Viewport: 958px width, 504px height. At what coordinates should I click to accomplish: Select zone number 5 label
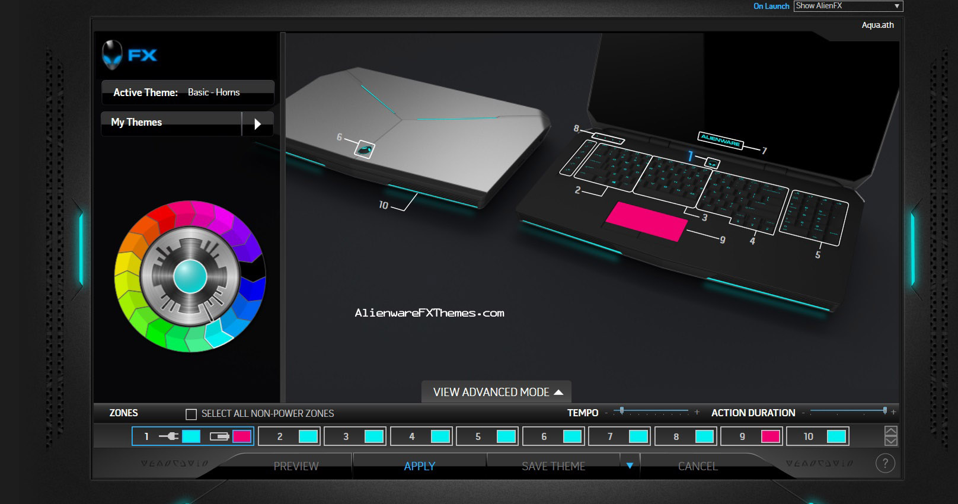pyautogui.click(x=478, y=437)
